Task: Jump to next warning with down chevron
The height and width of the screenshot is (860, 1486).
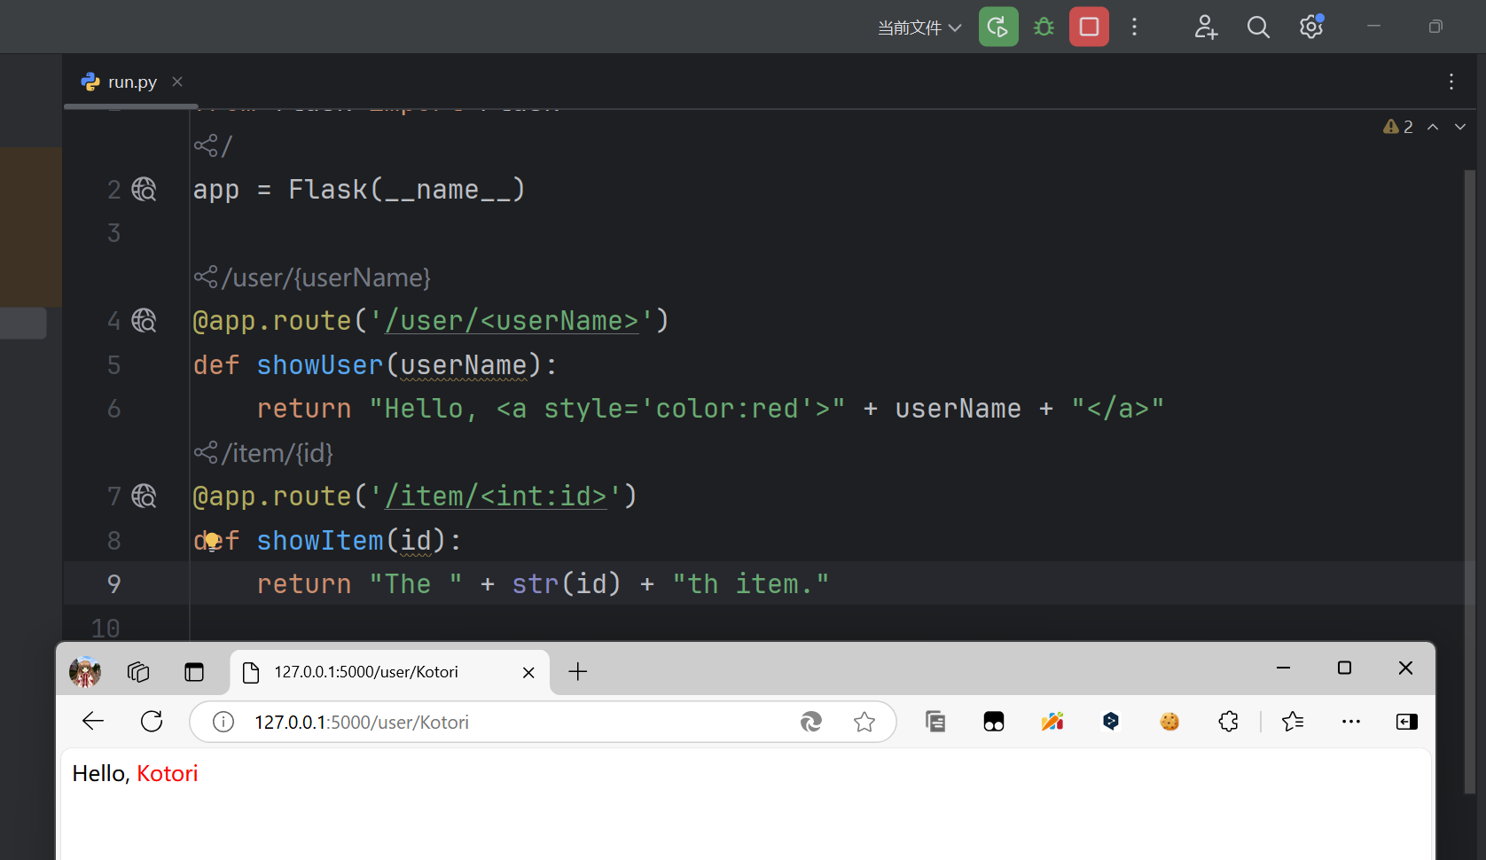Action: [x=1459, y=127]
